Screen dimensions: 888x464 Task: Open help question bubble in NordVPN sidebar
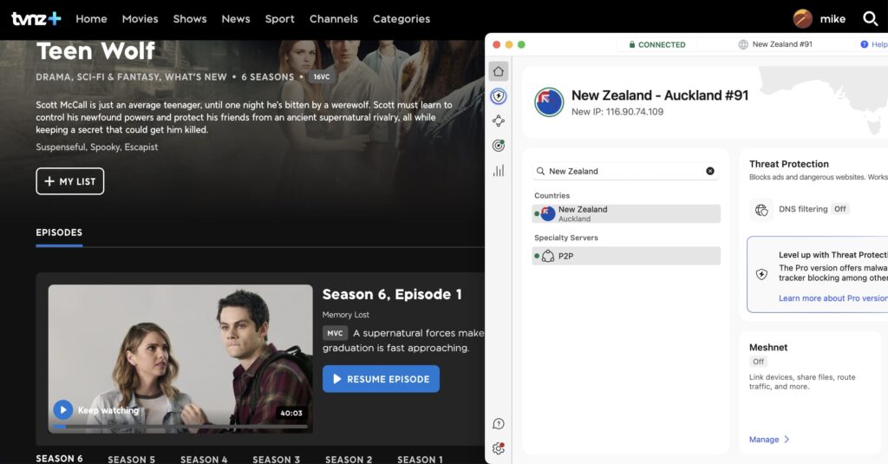coord(499,424)
